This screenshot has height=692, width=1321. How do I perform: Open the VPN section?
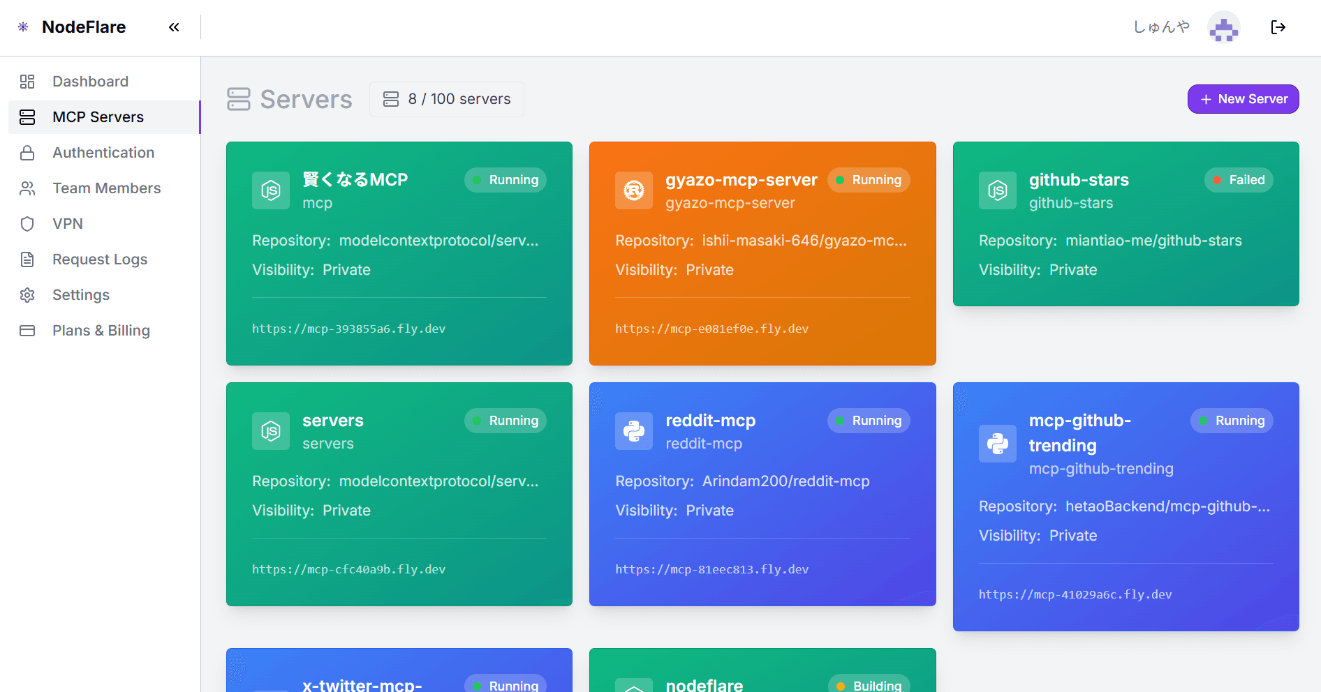pyautogui.click(x=105, y=224)
